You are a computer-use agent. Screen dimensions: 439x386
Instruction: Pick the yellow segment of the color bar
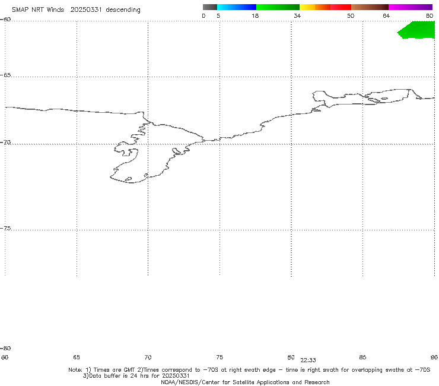307,7
